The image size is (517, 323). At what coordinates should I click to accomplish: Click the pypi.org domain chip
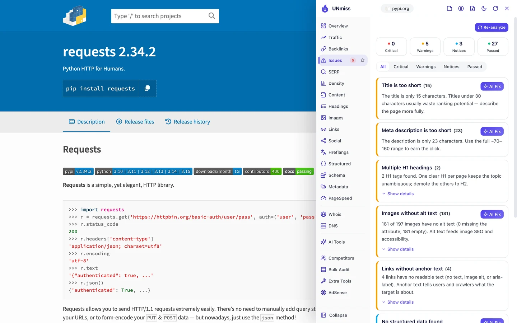[x=397, y=9]
